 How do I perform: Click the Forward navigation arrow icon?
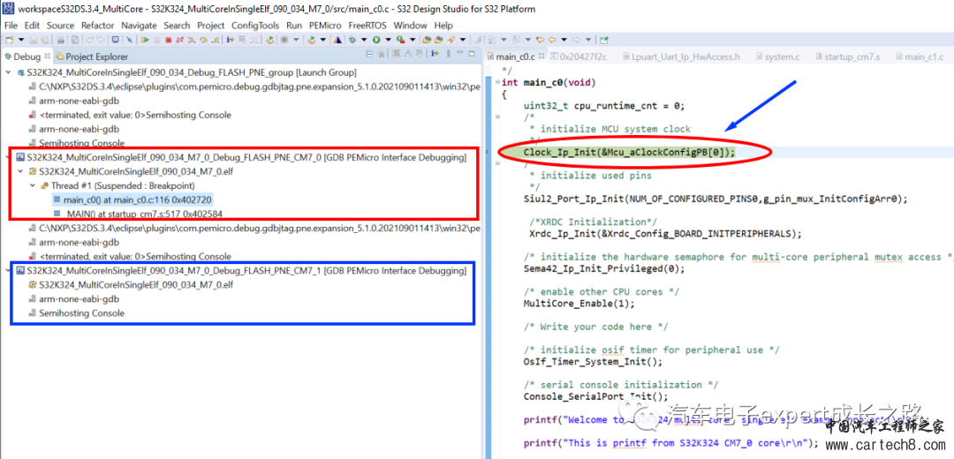click(576, 40)
